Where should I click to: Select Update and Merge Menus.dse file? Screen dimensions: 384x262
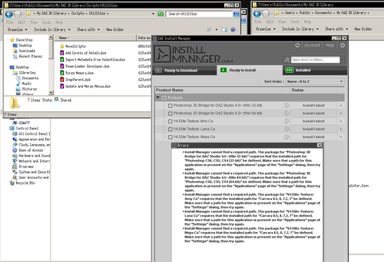click(88, 86)
